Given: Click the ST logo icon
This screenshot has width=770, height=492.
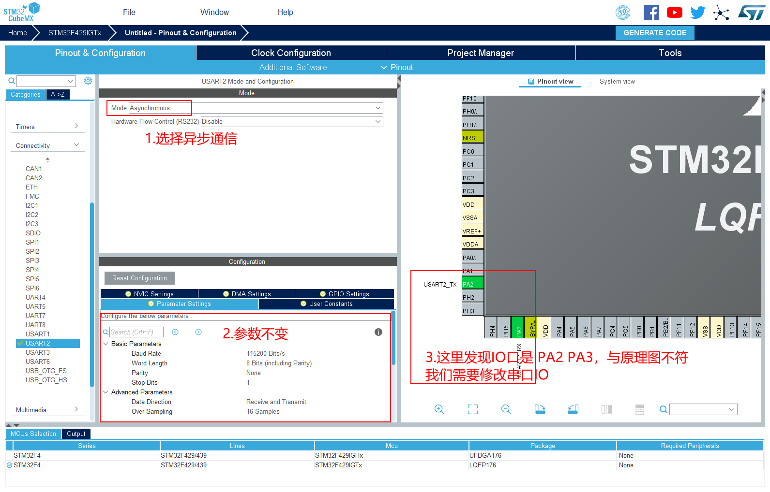Looking at the screenshot, I should tap(751, 13).
